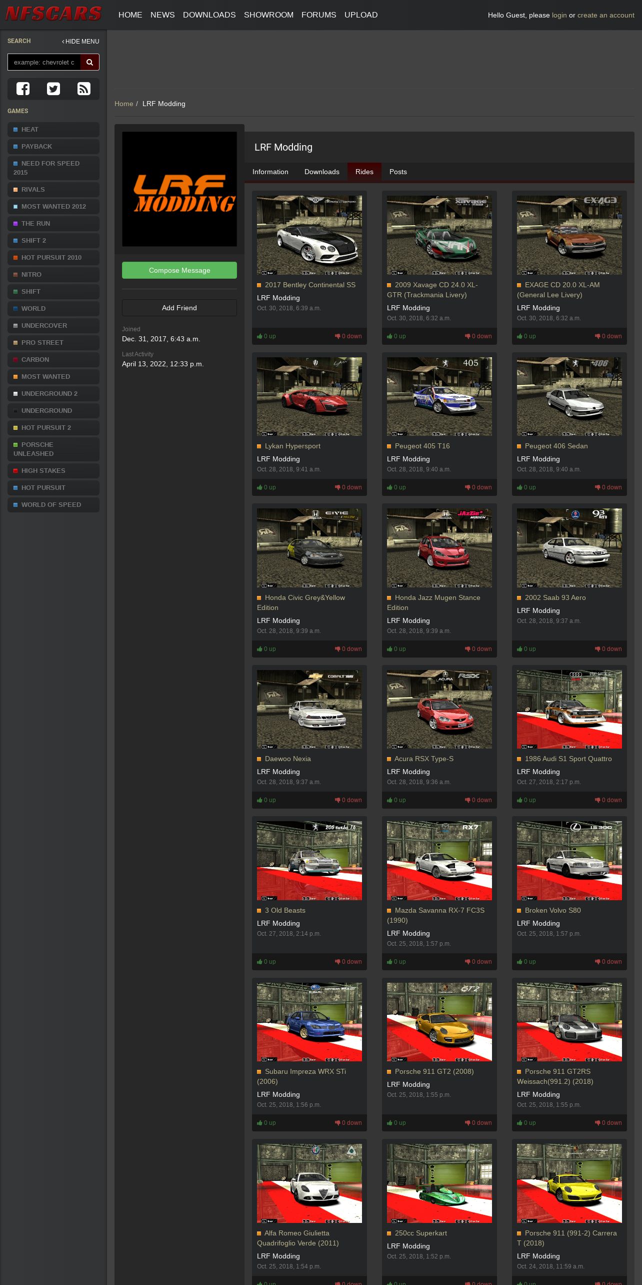Click the Add Friend button

(179, 308)
